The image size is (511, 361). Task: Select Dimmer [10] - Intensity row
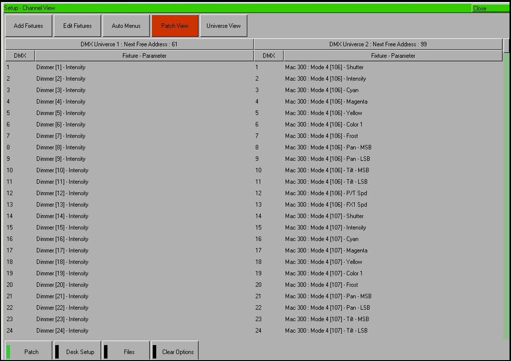[129, 170]
